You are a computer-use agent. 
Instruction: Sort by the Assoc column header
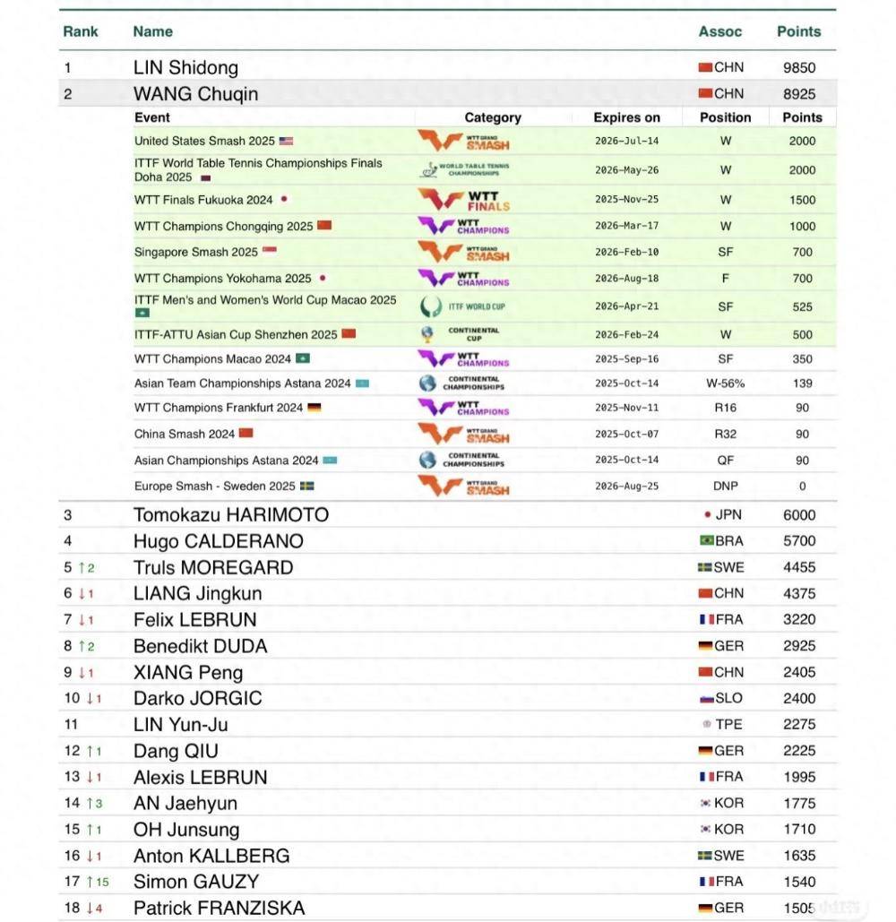(720, 31)
